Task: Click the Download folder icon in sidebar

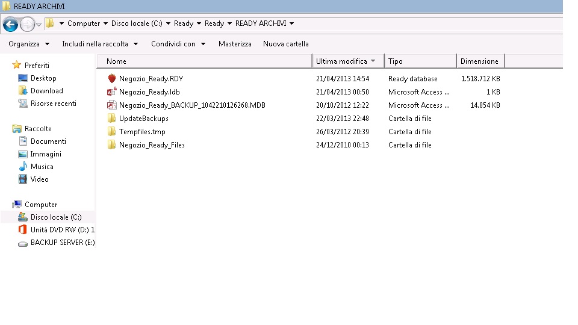Action: [23, 91]
